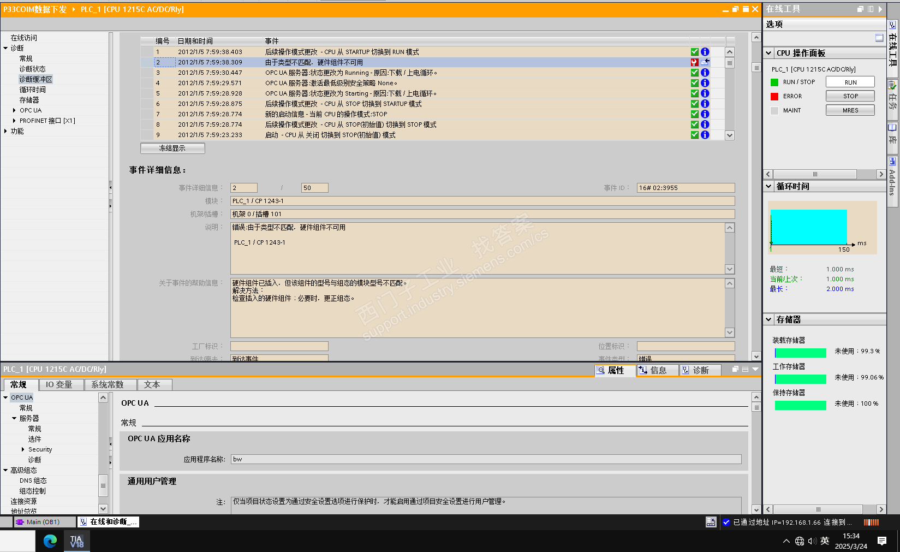Open the 诊断 inspector tab
Image resolution: width=900 pixels, height=552 pixels.
click(700, 370)
